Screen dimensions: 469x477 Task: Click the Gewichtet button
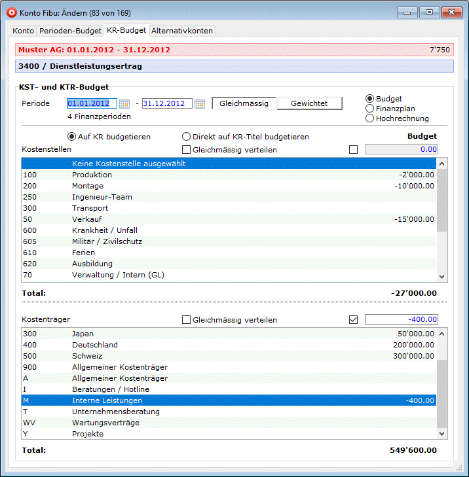coord(310,103)
